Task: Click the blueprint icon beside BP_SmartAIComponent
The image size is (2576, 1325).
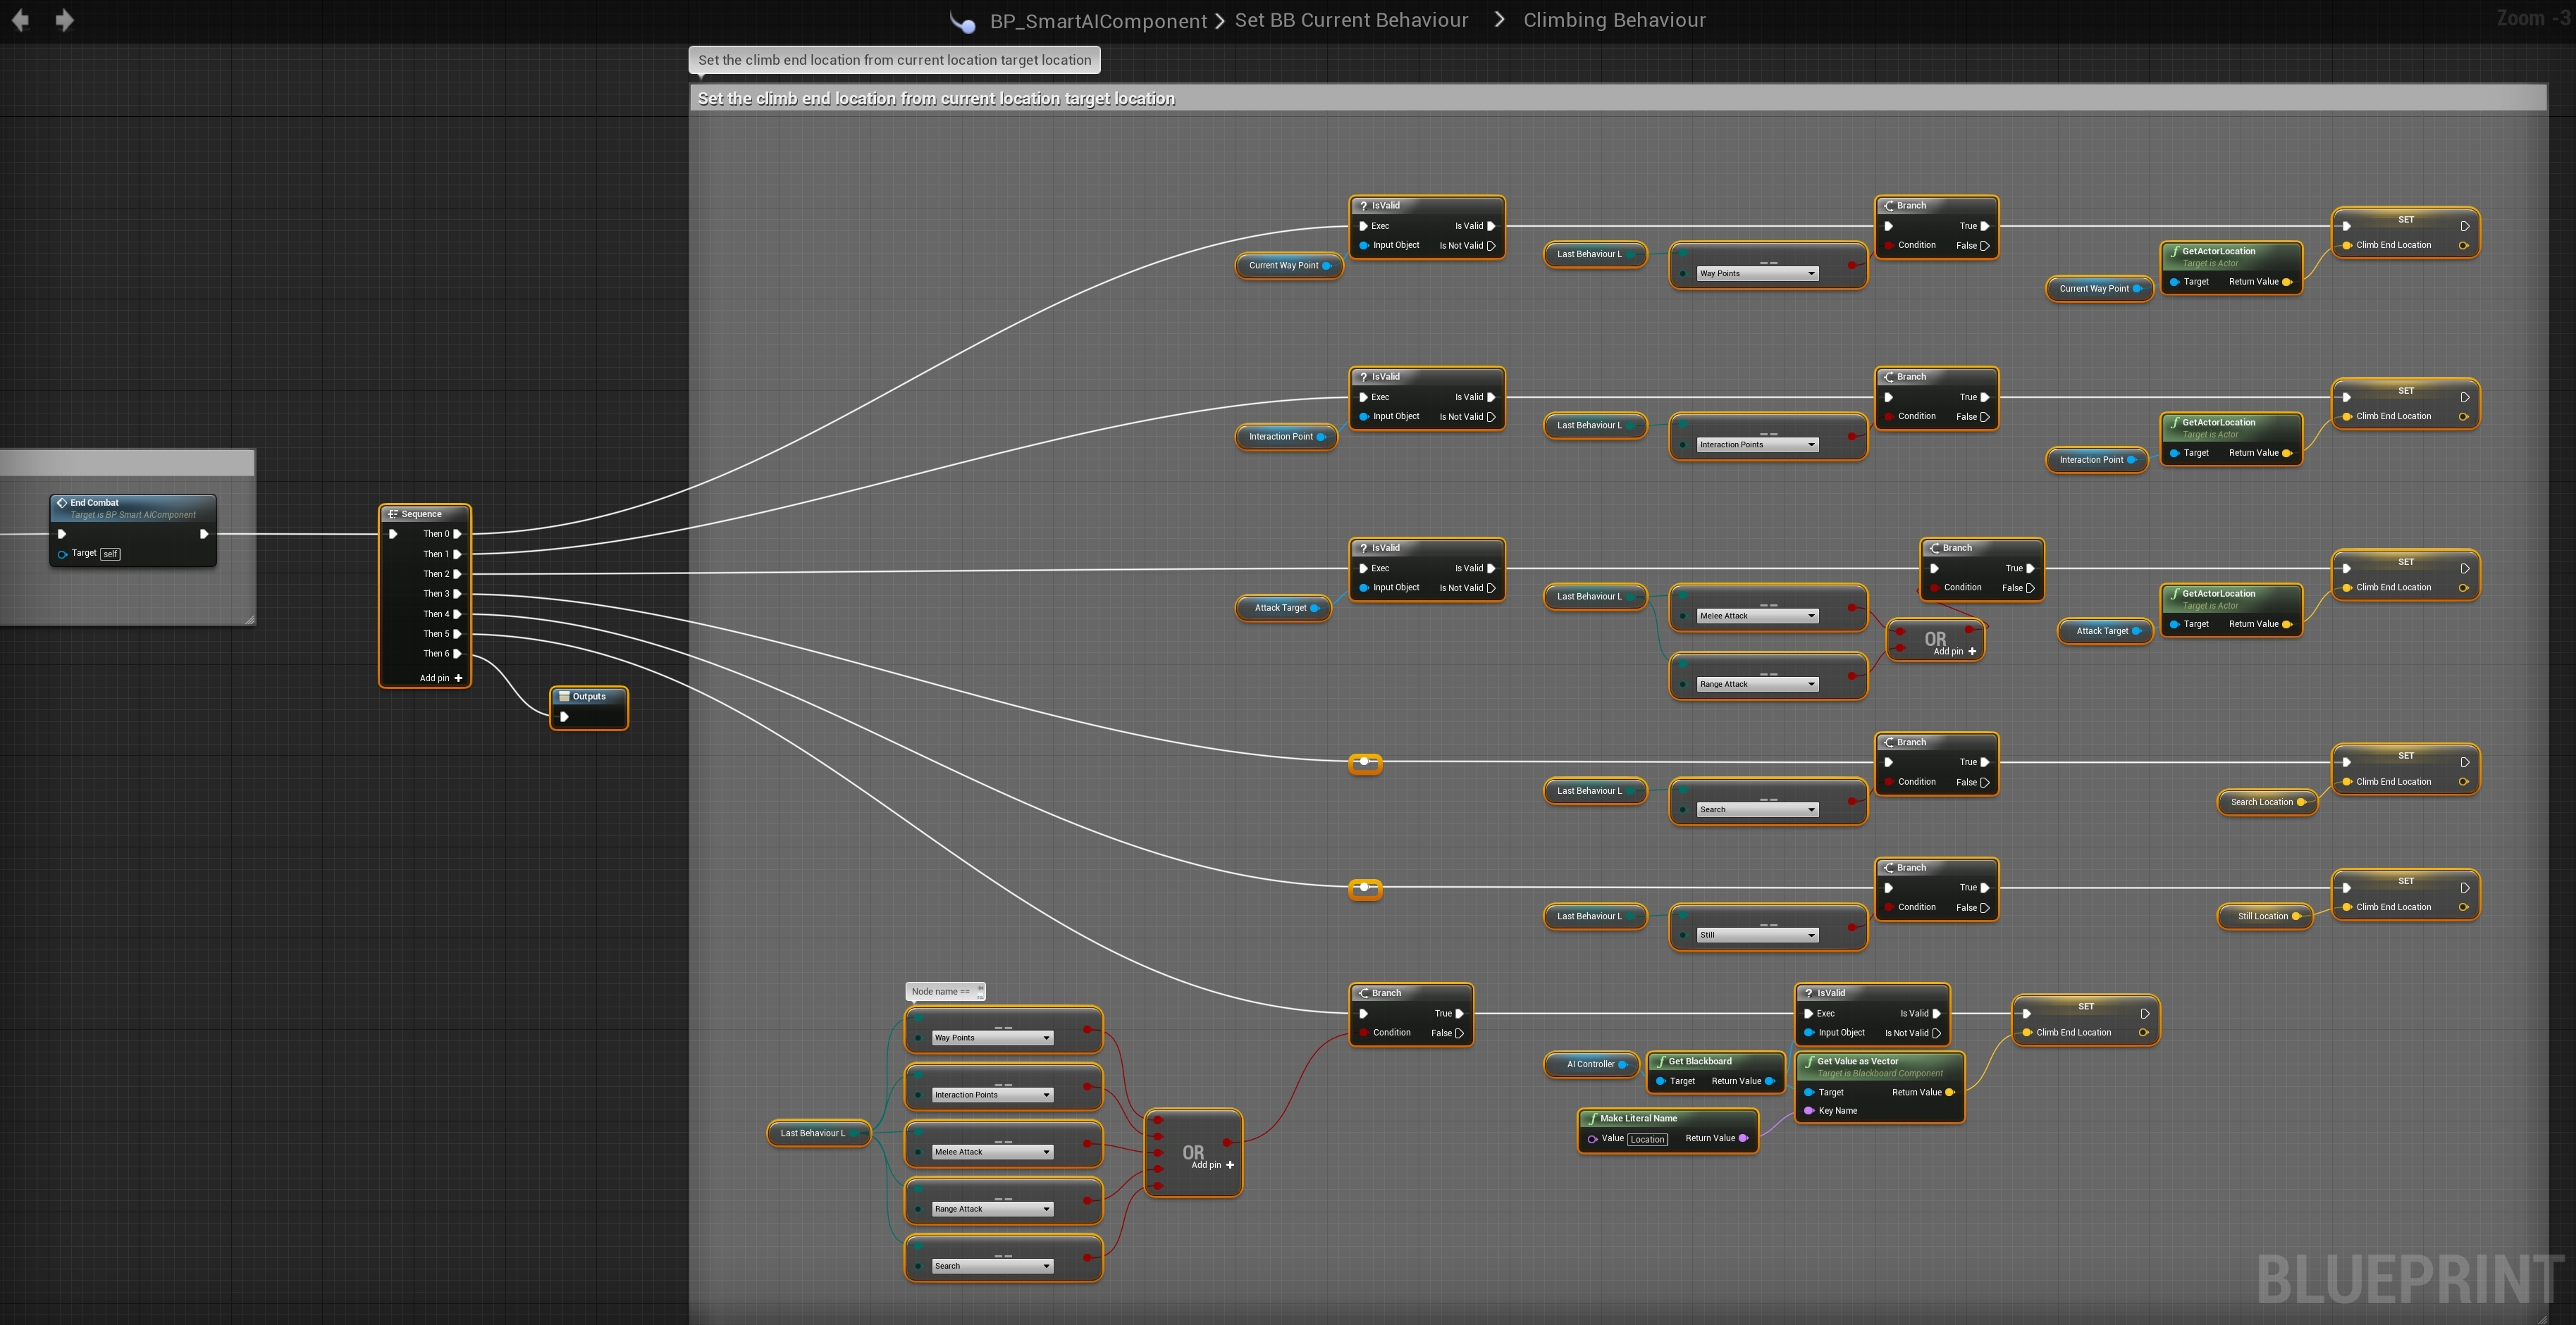Action: tap(963, 22)
